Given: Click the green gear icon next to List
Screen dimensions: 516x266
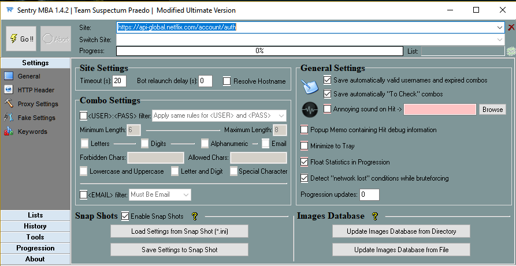Looking at the screenshot, I should point(511,51).
